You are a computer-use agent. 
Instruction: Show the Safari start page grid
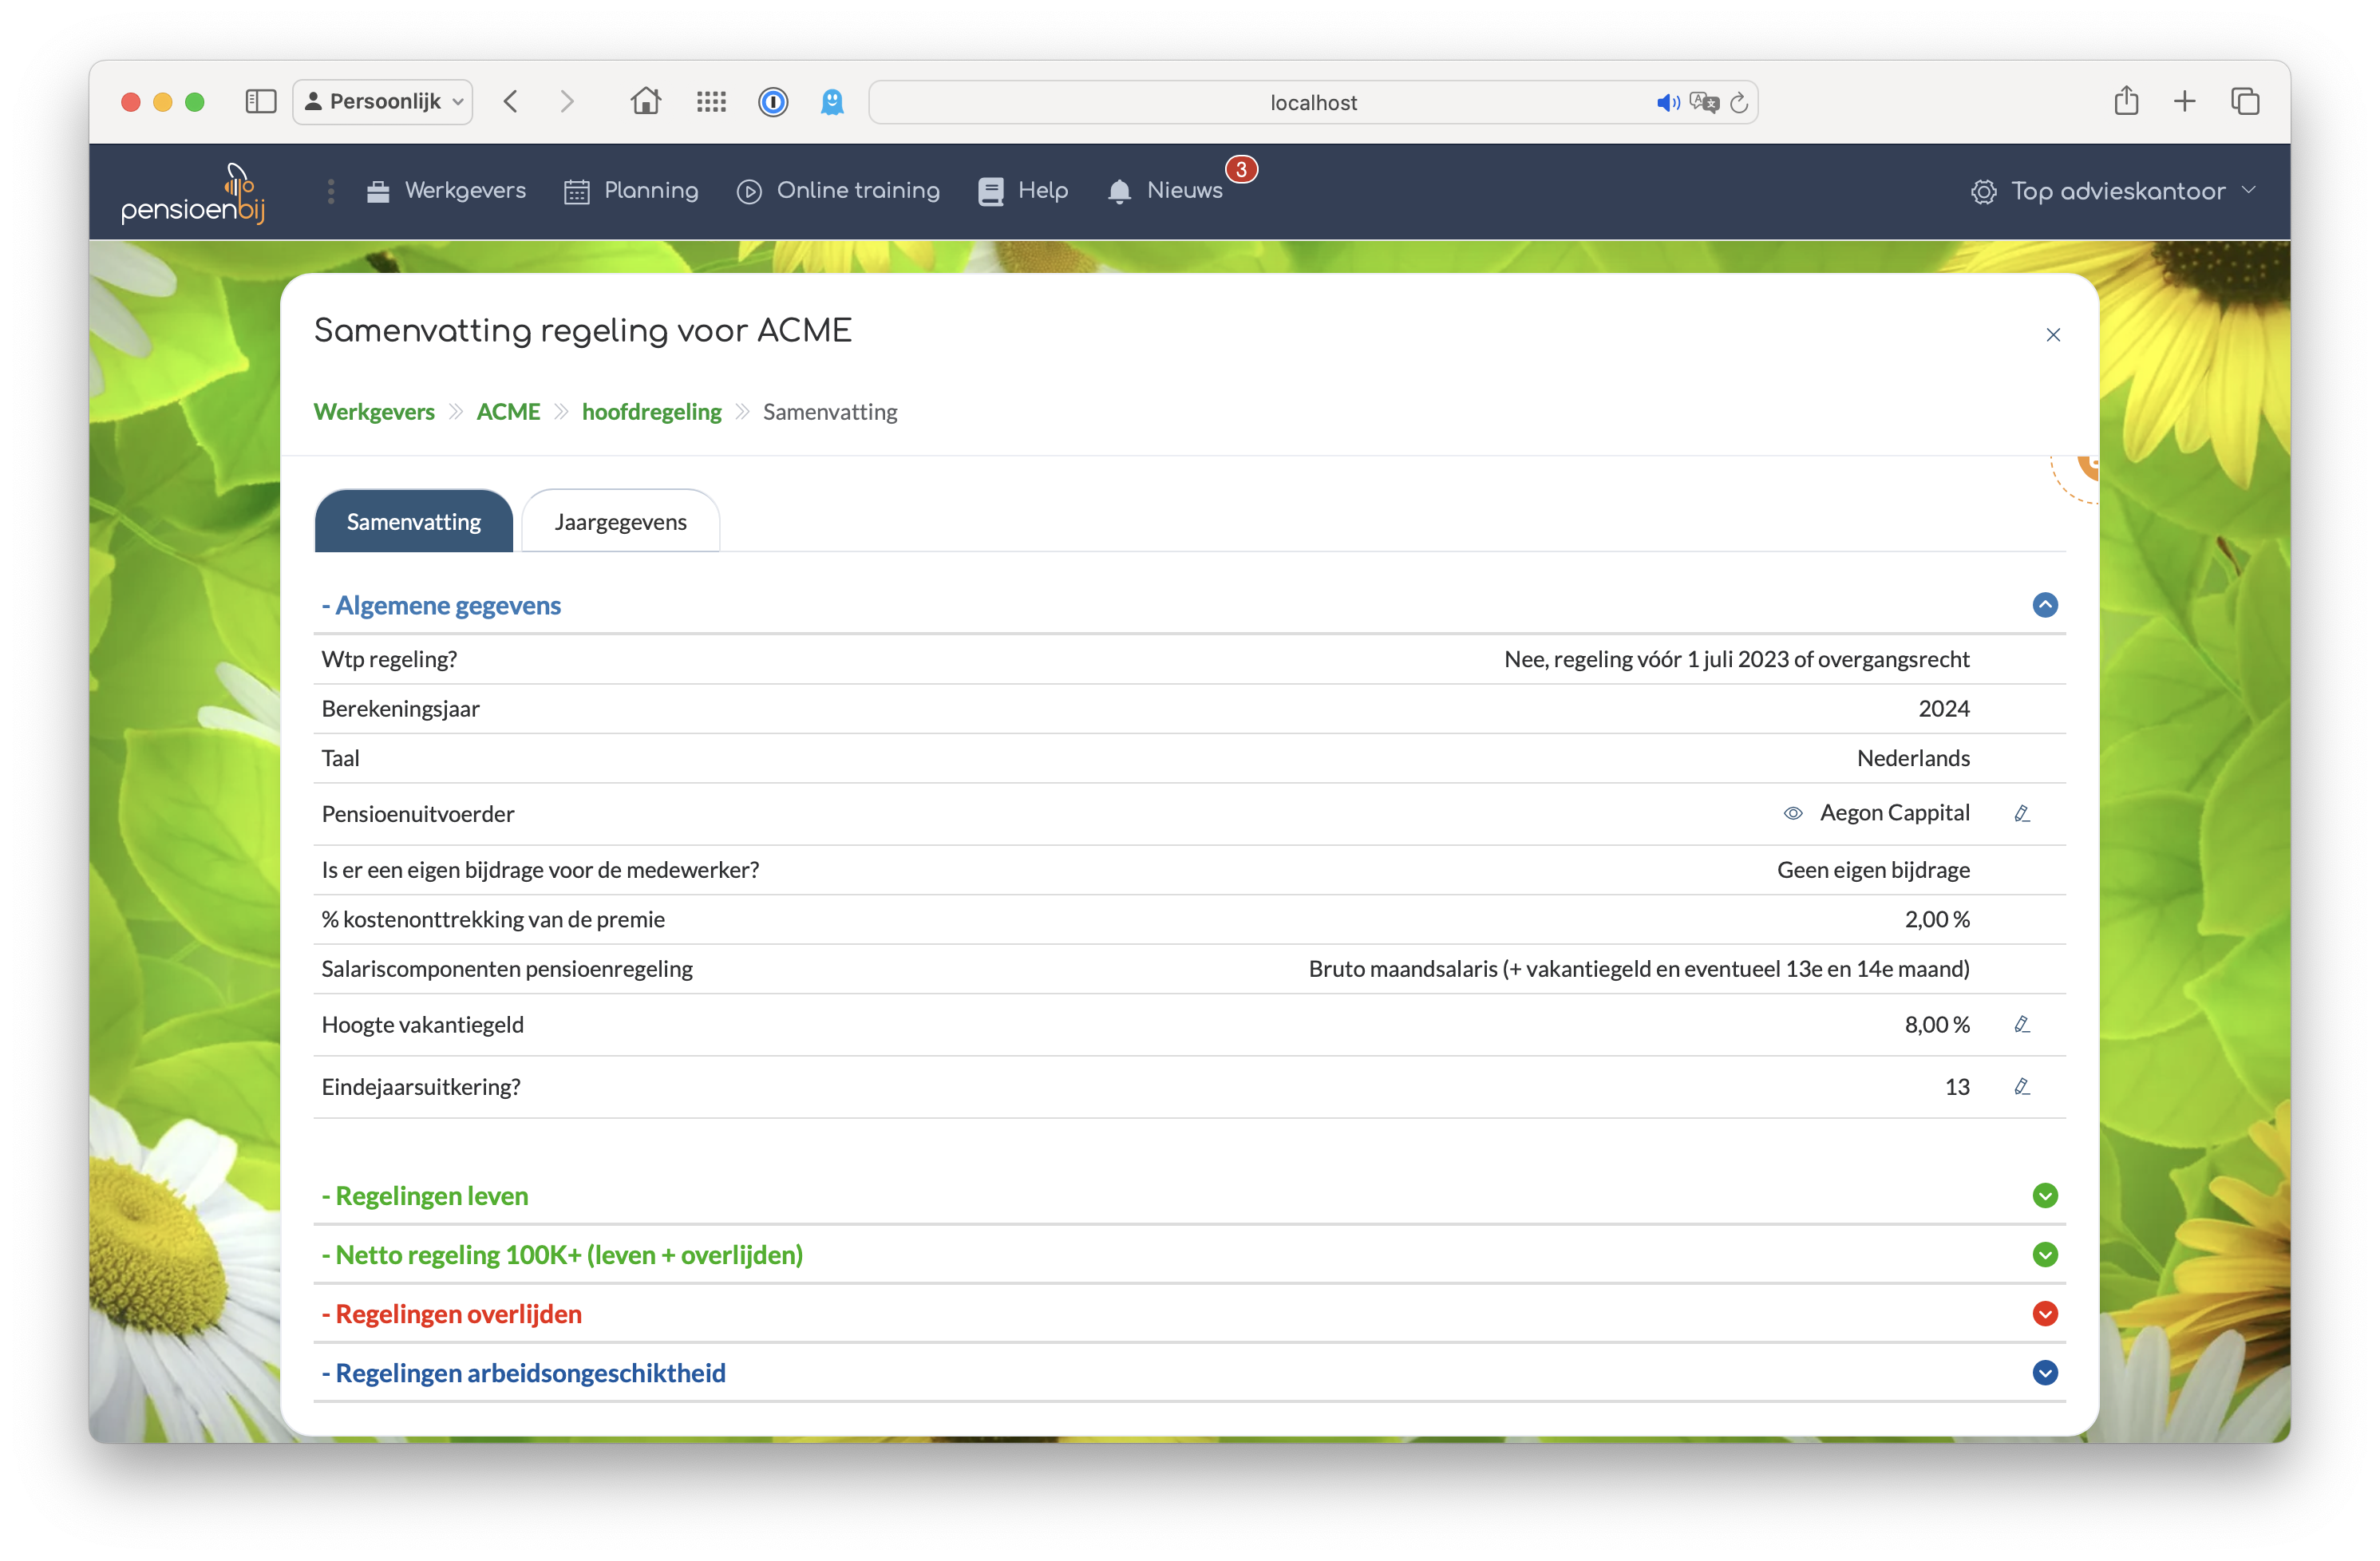711,101
